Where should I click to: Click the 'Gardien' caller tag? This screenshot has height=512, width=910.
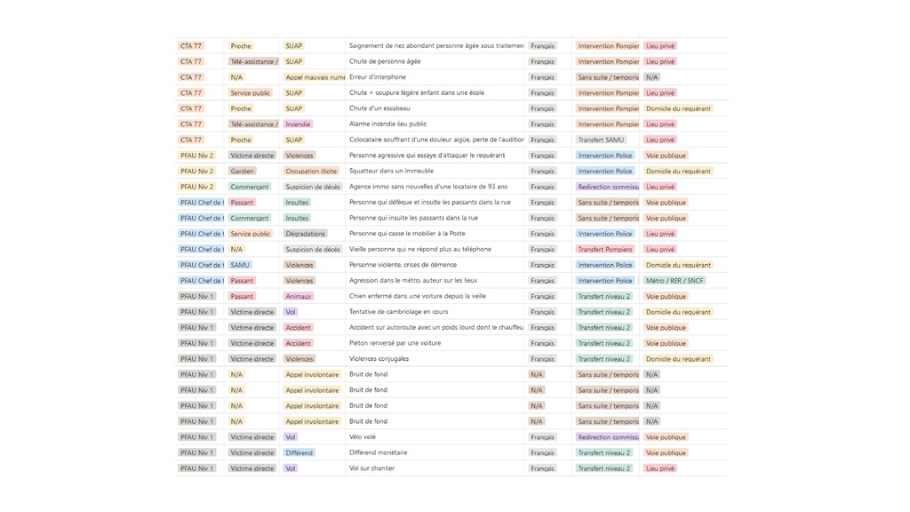click(x=242, y=172)
